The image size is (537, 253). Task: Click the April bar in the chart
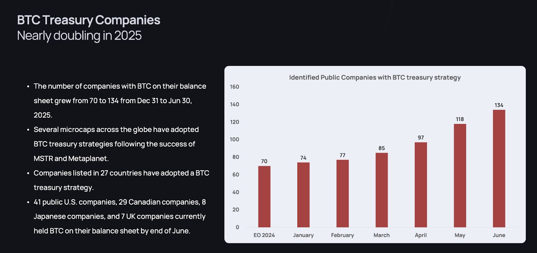click(x=421, y=185)
